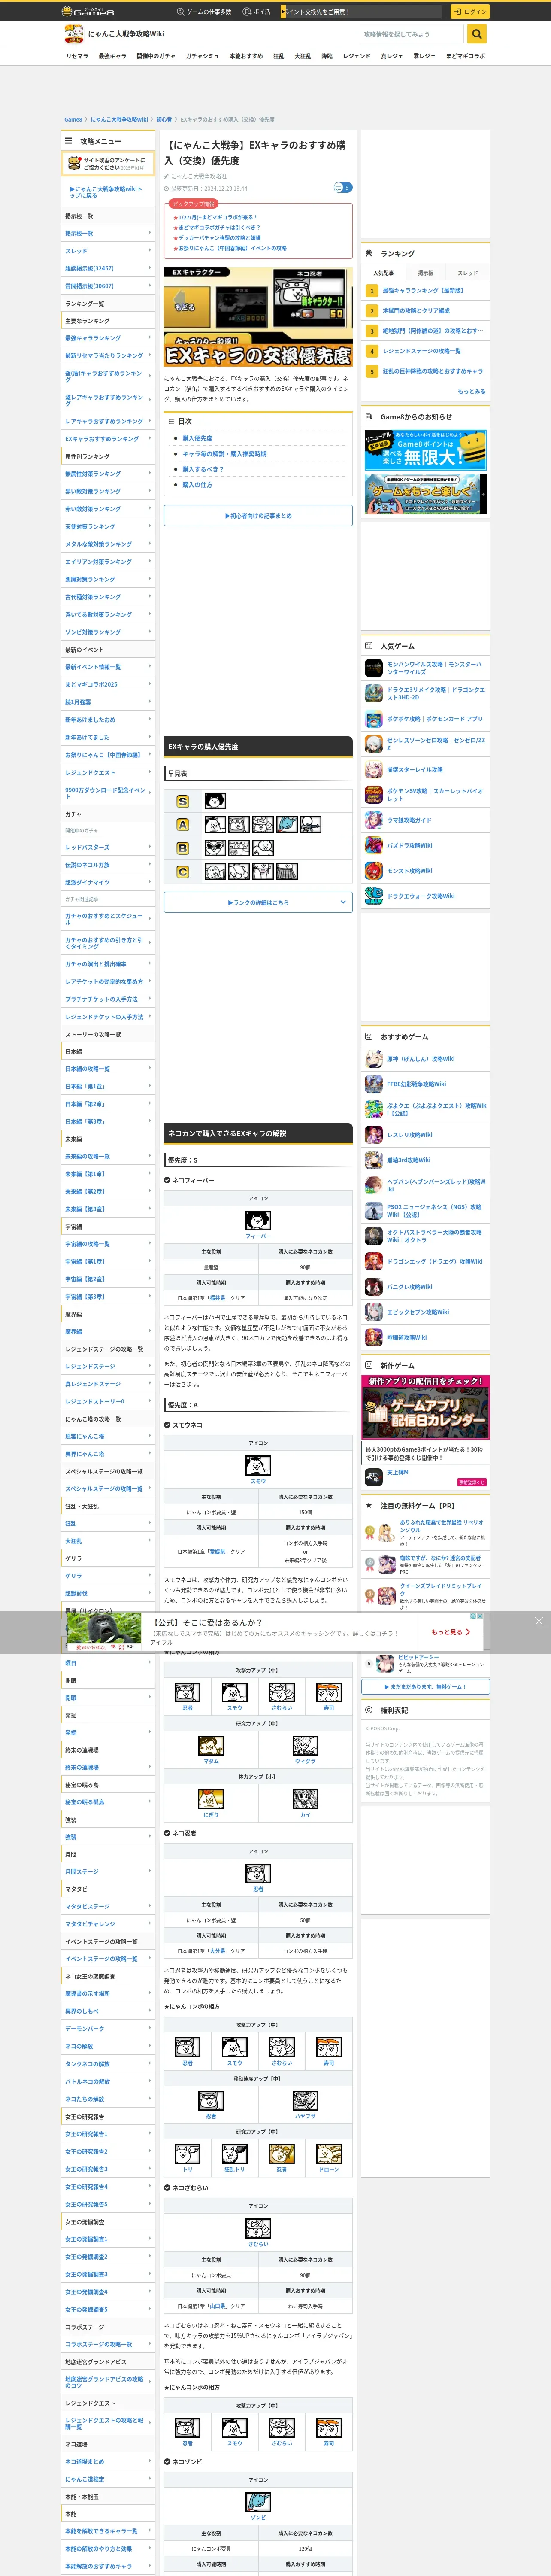Click the 初心者 breadcrumb link

tap(164, 119)
